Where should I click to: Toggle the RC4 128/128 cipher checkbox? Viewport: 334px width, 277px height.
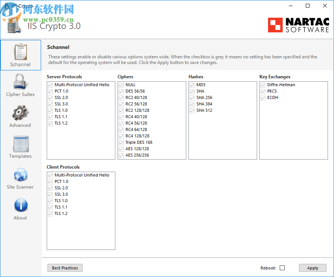pyautogui.click(x=121, y=136)
